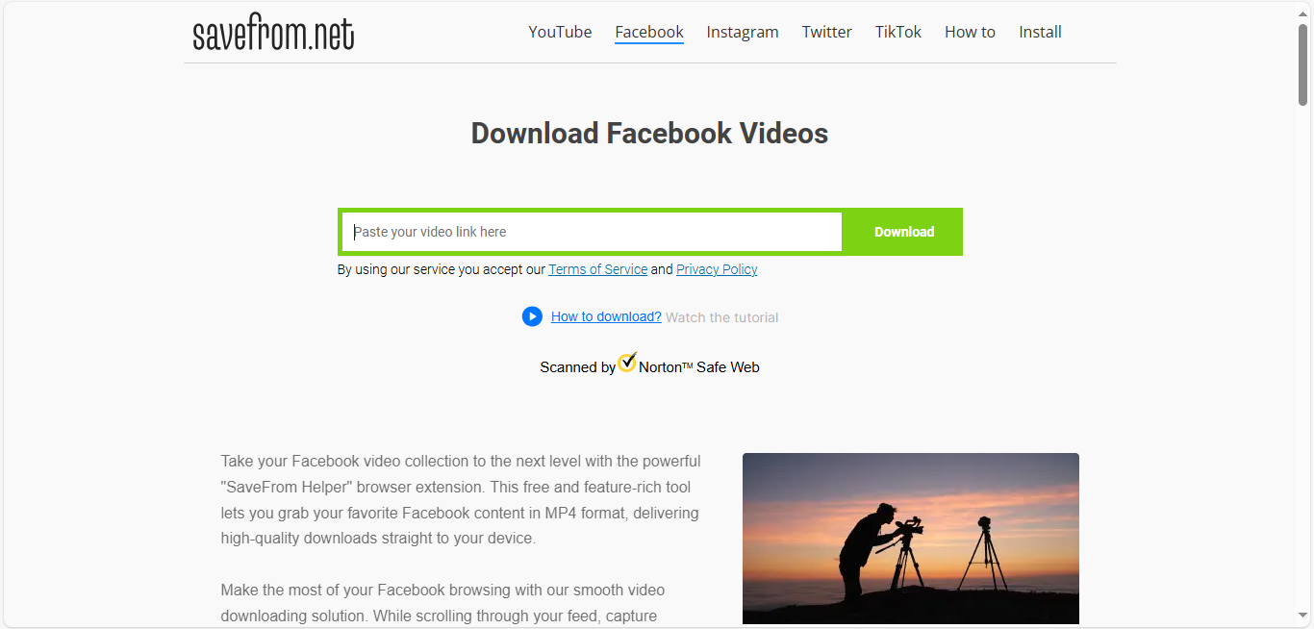Click the Watch the tutorial text
This screenshot has height=629, width=1314.
coord(722,317)
